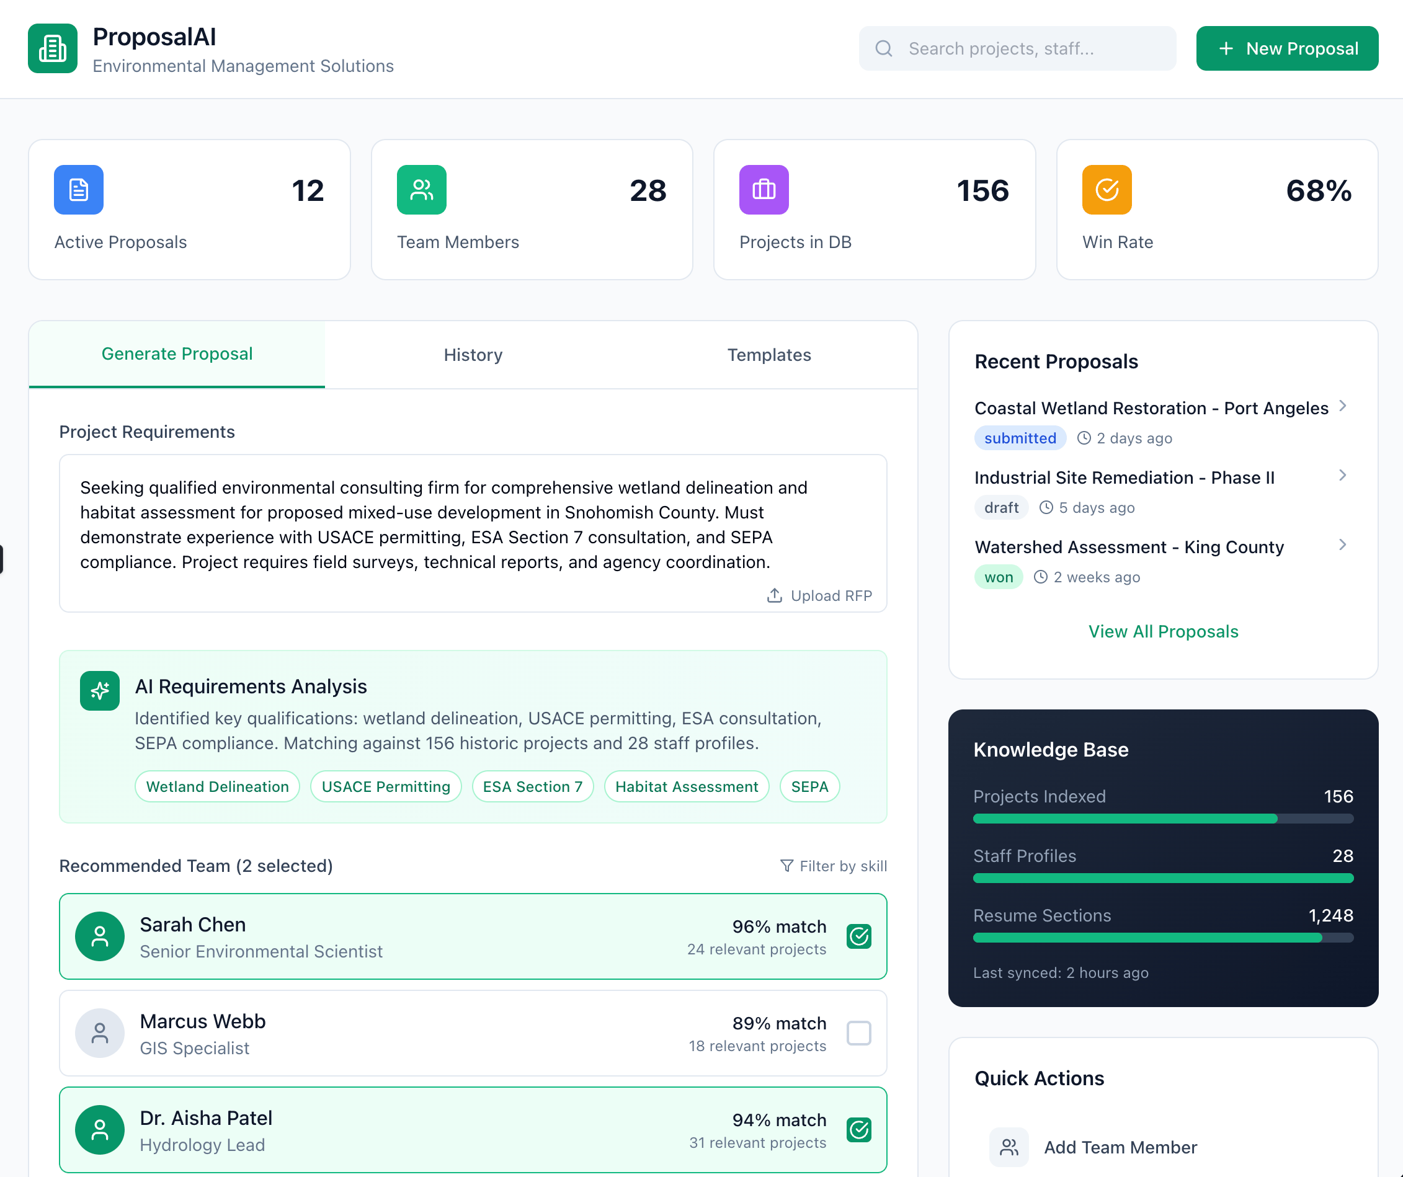1403x1177 pixels.
Task: Click the Hydrology Lead role text
Action: coord(202,1144)
